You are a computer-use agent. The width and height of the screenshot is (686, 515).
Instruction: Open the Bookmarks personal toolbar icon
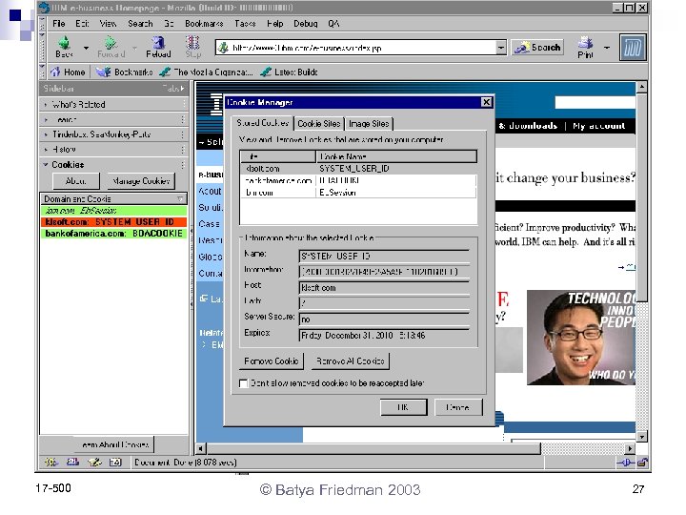point(104,72)
